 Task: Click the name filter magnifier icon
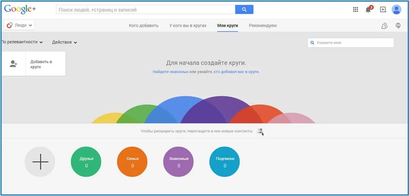pos(312,43)
